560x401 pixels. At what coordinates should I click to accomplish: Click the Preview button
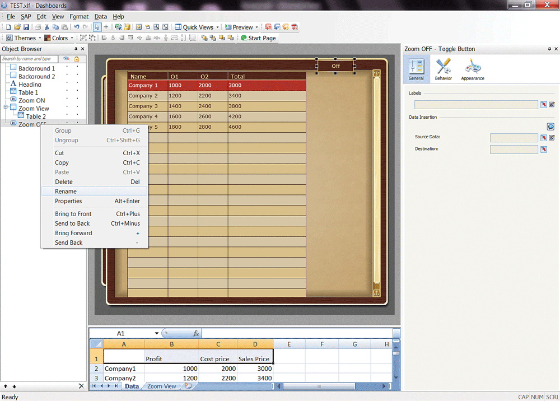click(x=239, y=27)
